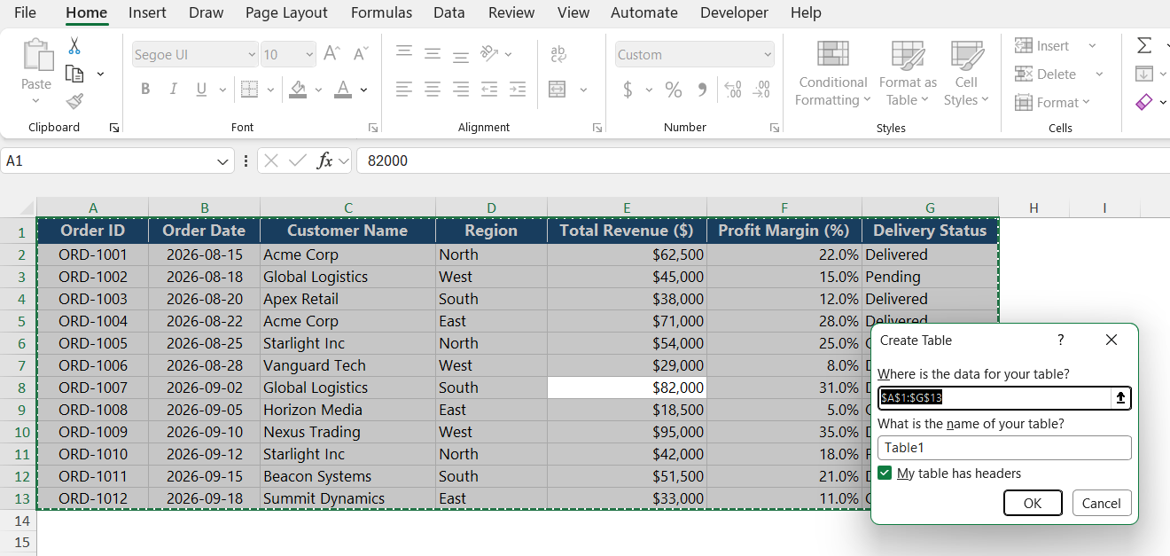1170x556 pixels.
Task: Decrease the cell indent
Action: pos(489,89)
